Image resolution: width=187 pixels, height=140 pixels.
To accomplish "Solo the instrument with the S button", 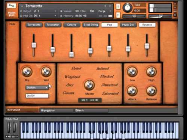I will tap(118, 7).
